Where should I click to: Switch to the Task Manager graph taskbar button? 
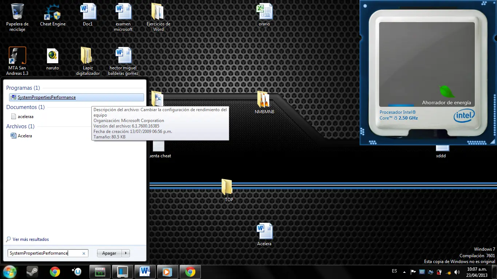[100, 272]
